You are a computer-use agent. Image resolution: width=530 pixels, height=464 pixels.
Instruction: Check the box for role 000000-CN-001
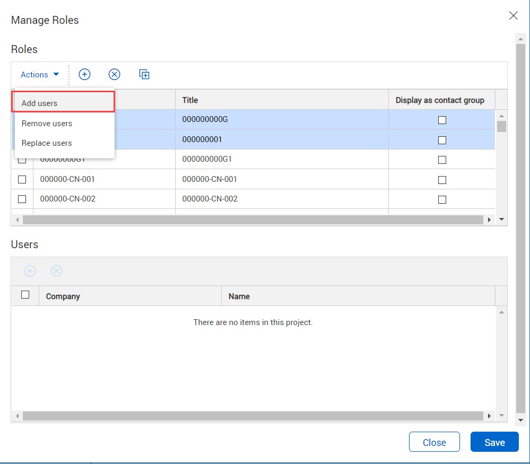click(22, 179)
